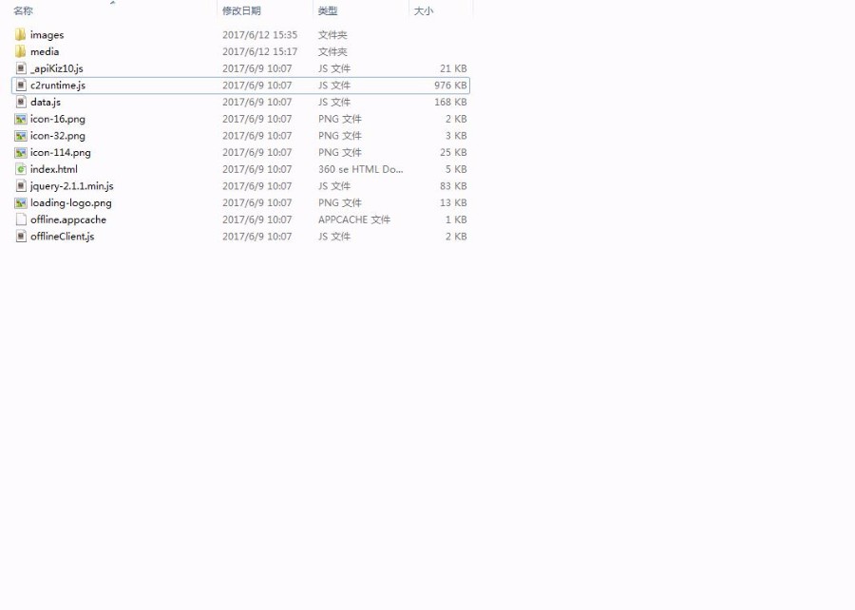Click the index.html browser icon
This screenshot has height=610, width=855.
click(x=21, y=169)
